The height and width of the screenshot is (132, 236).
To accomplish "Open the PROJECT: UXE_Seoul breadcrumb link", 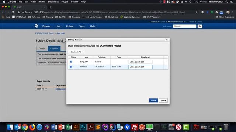I will coord(44,33).
